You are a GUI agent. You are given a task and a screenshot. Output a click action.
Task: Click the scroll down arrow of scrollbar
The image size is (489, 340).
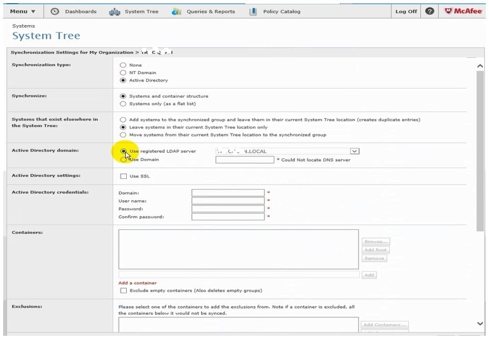[480, 324]
